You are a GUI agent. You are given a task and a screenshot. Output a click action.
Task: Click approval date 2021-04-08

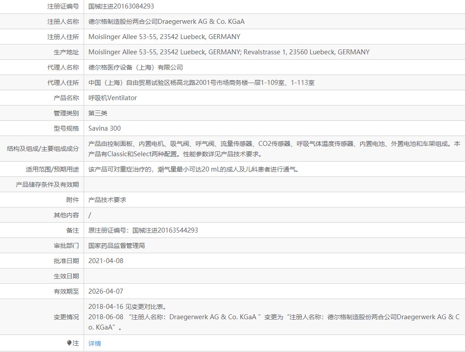[106, 261]
